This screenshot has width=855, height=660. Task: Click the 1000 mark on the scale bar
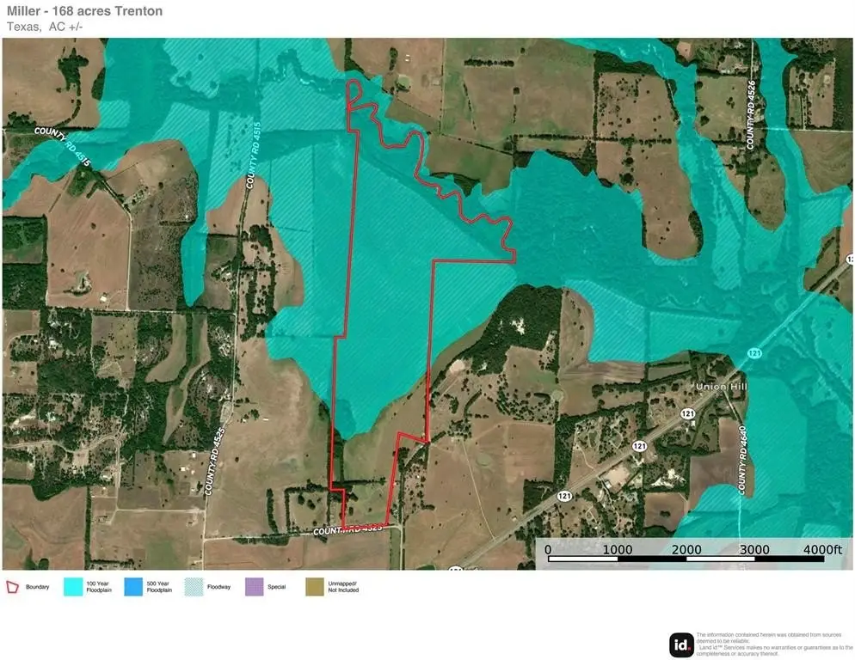tap(617, 549)
